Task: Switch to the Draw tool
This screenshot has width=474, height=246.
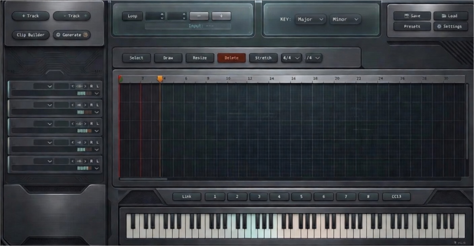Action: coord(168,58)
